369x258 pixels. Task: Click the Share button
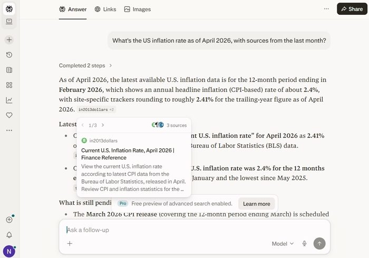coord(352,9)
